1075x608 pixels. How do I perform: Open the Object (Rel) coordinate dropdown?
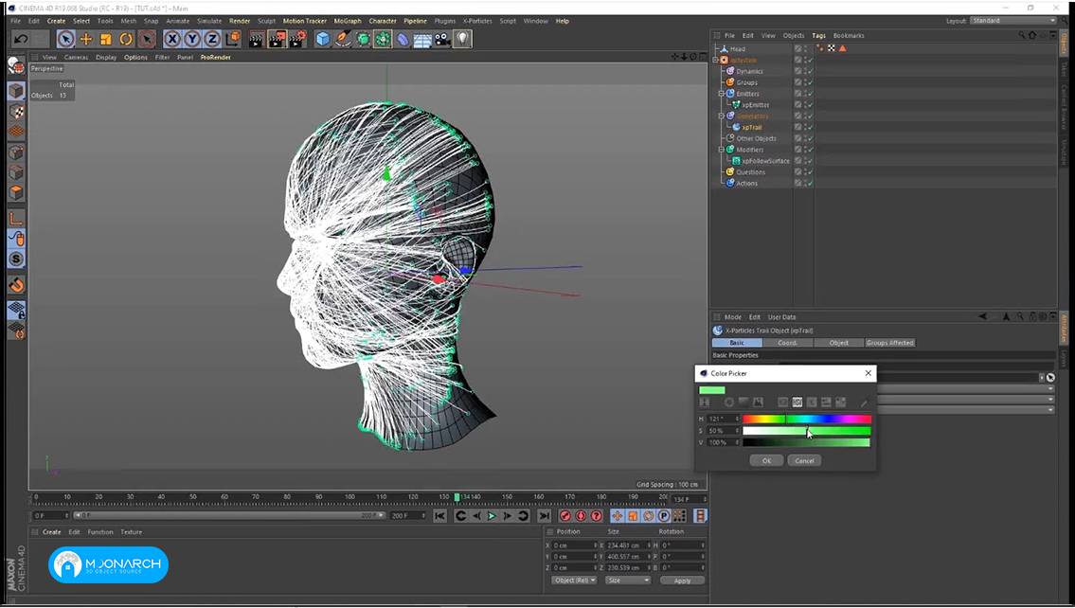574,581
